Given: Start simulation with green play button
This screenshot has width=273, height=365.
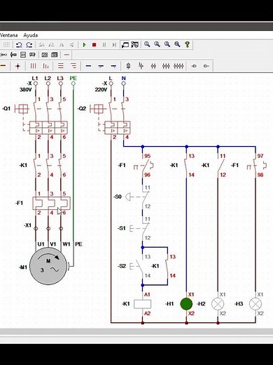Looking at the screenshot, I should pyautogui.click(x=85, y=44).
